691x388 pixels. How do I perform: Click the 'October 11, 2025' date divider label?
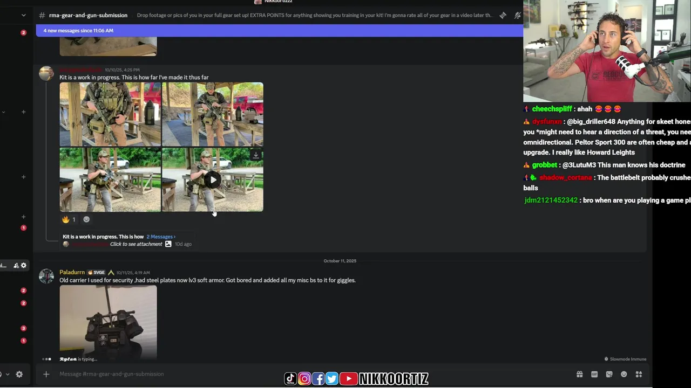340,261
